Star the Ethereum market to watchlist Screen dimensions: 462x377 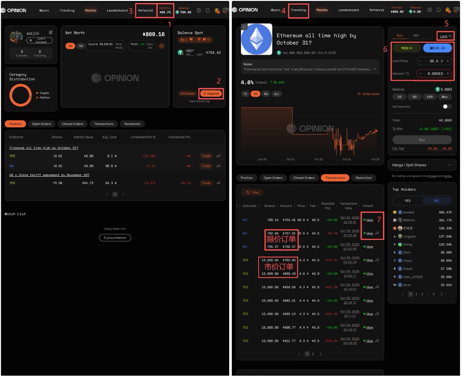pyautogui.click(x=244, y=27)
